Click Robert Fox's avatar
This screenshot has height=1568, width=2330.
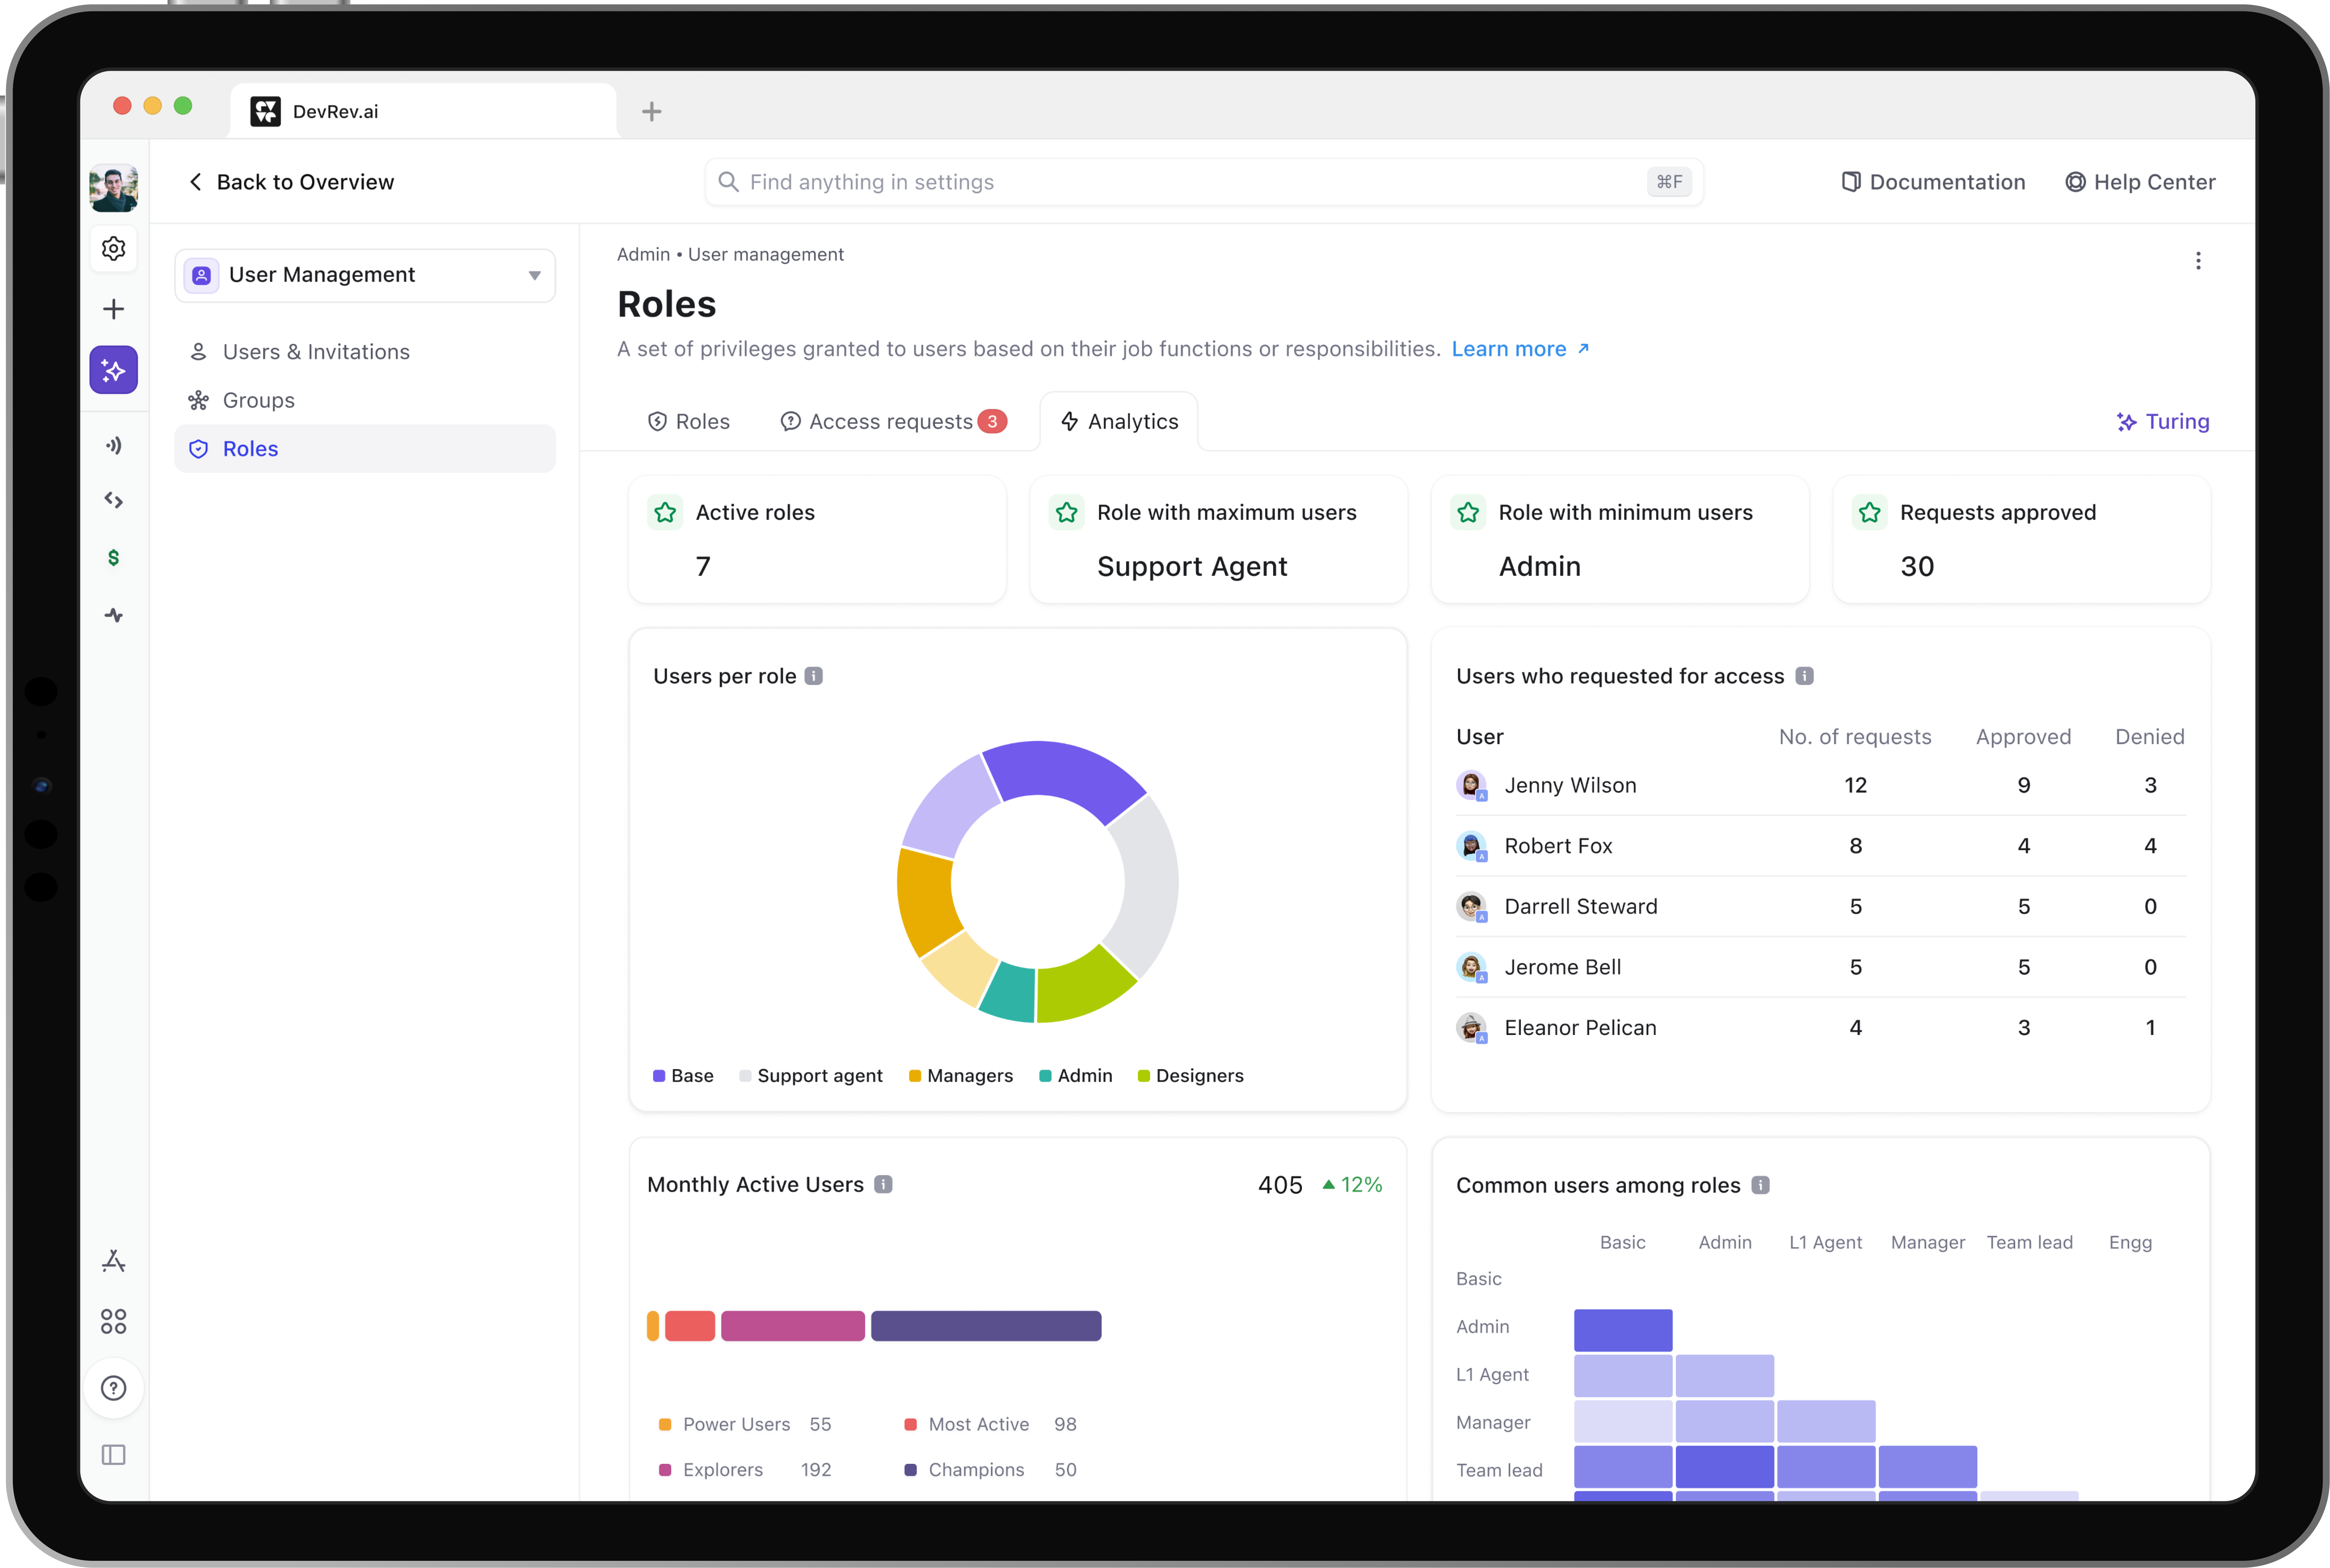pyautogui.click(x=1471, y=846)
